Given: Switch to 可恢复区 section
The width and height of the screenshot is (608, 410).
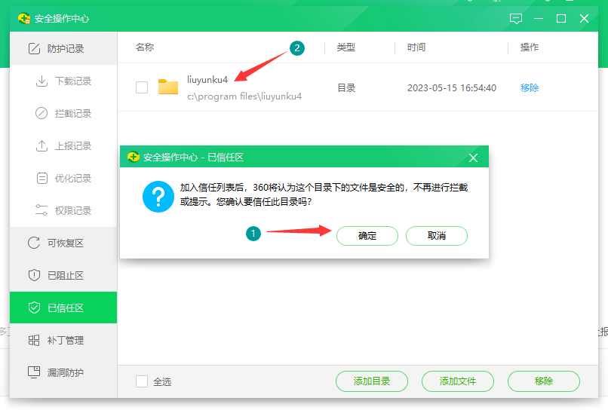Looking at the screenshot, I should coord(63,243).
